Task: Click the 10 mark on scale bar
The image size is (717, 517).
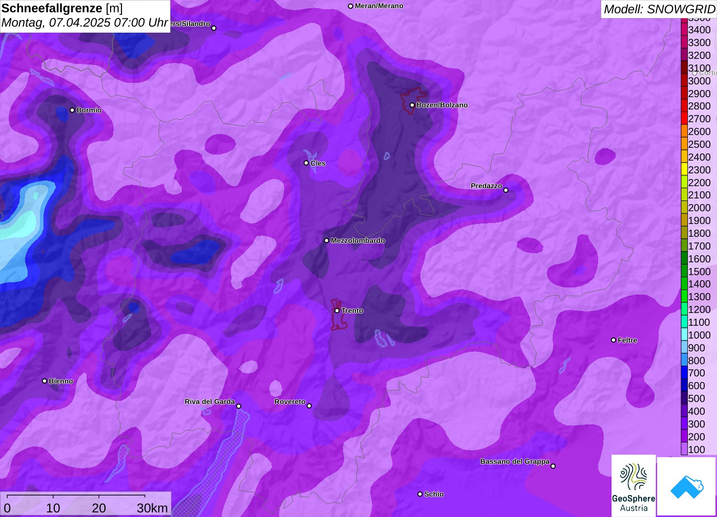Action: point(53,508)
